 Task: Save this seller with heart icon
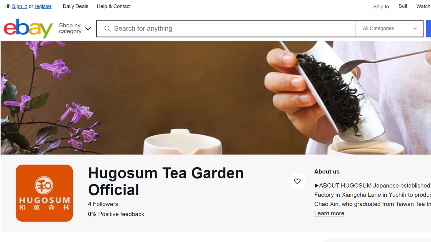click(297, 181)
